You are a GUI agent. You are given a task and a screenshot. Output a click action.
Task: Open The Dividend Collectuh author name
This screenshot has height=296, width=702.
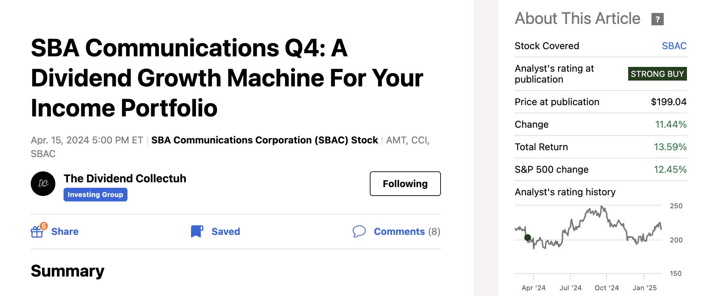[125, 179]
